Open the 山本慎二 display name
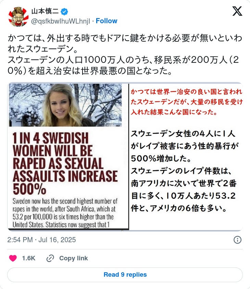This screenshot has width=250, height=289. pos(45,11)
